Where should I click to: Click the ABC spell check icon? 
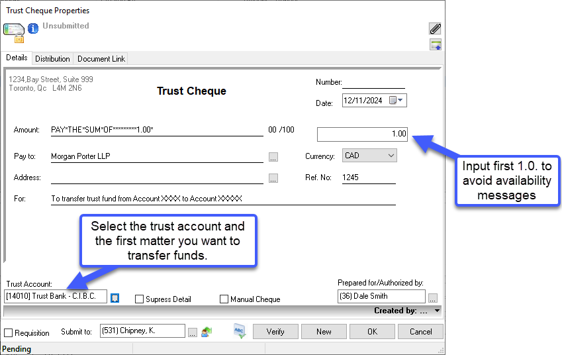point(240,330)
